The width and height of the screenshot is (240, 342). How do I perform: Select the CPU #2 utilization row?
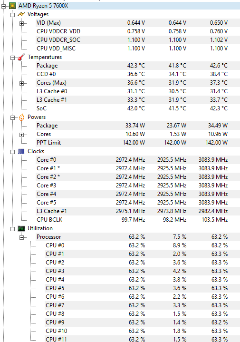coord(143,263)
